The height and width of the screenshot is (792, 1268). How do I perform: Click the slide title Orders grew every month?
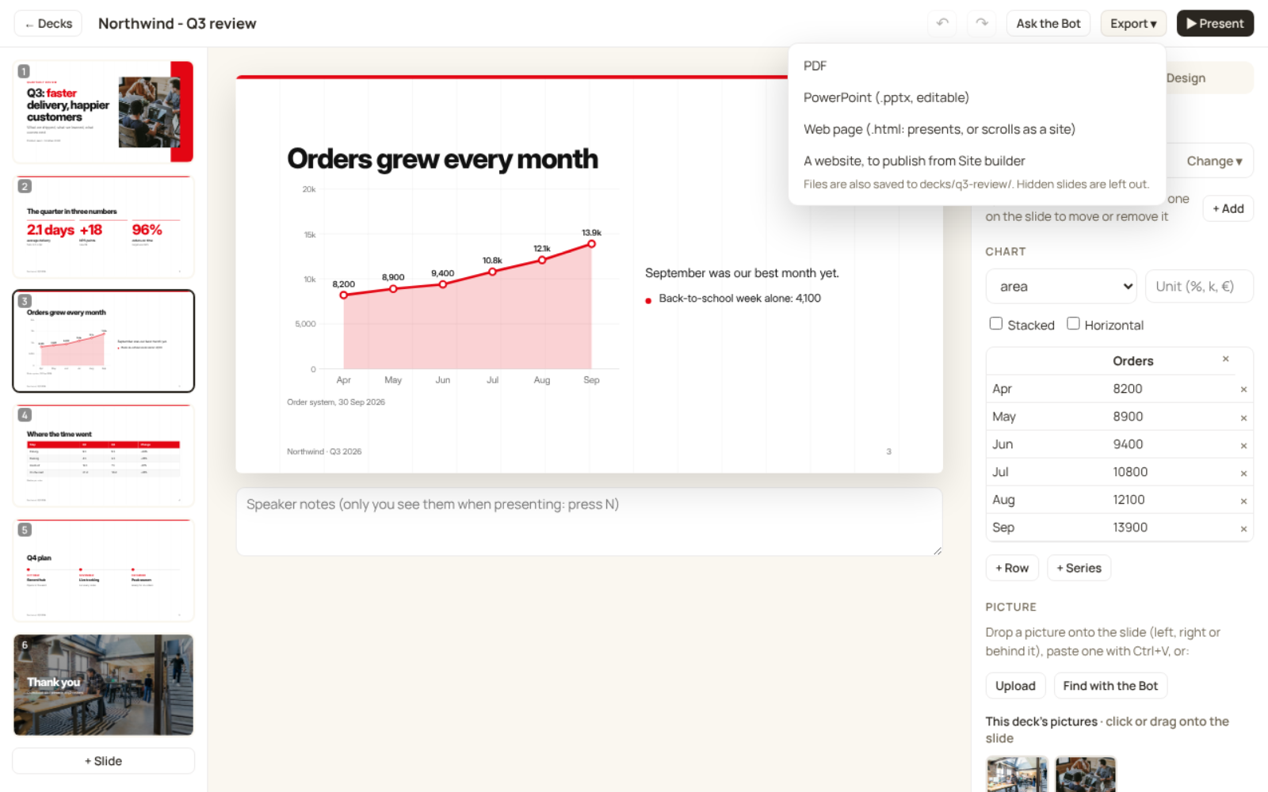442,158
